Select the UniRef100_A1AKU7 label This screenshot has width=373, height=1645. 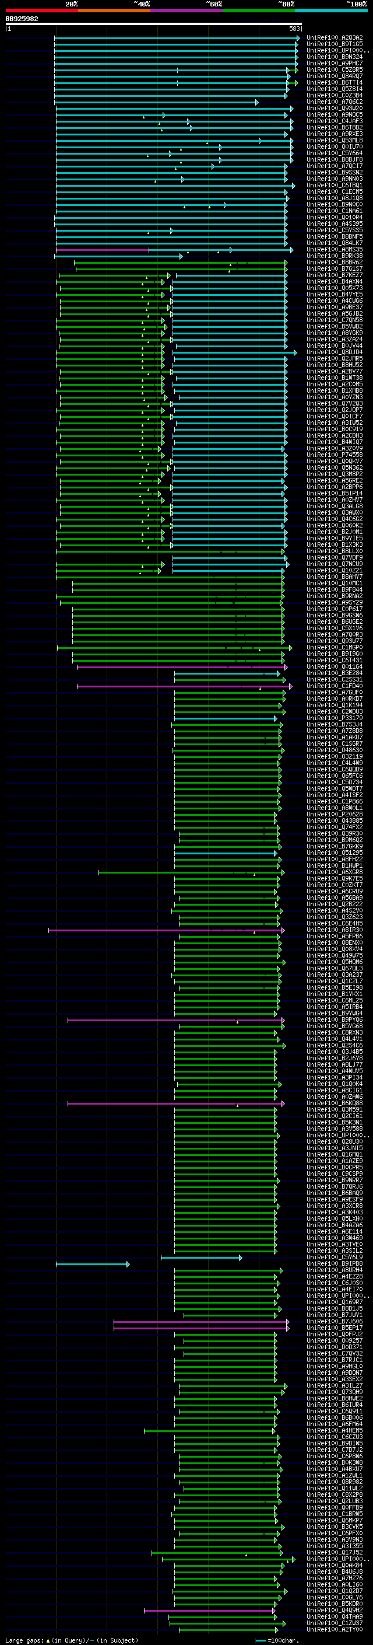click(x=335, y=737)
